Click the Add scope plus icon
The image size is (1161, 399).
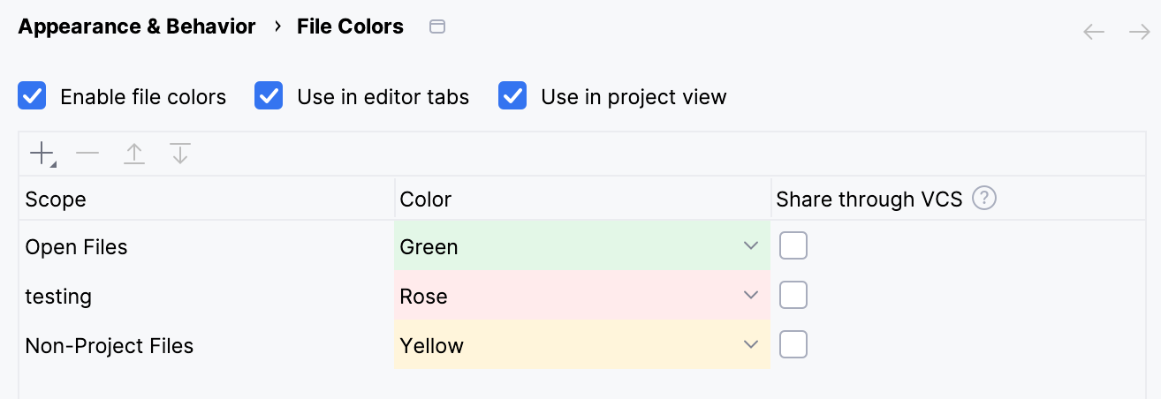(x=42, y=154)
